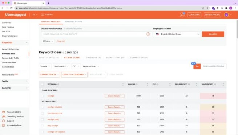Click the Plans & Pricing button

(x=213, y=15)
